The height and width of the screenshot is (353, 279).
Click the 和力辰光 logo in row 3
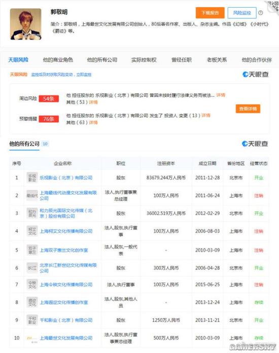pos(32,213)
